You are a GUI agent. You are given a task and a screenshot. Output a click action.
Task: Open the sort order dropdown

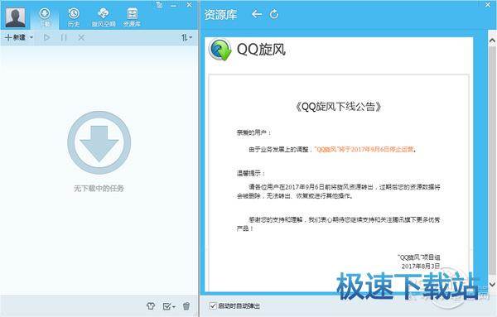click(x=186, y=38)
